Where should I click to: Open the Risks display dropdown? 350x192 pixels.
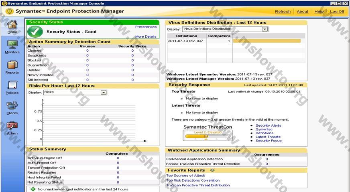104,92
